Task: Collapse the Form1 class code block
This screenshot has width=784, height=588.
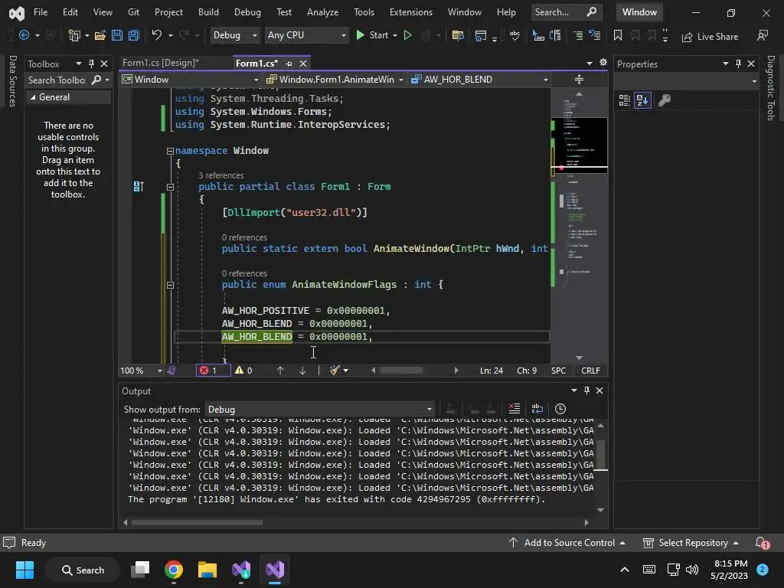Action: pyautogui.click(x=170, y=187)
